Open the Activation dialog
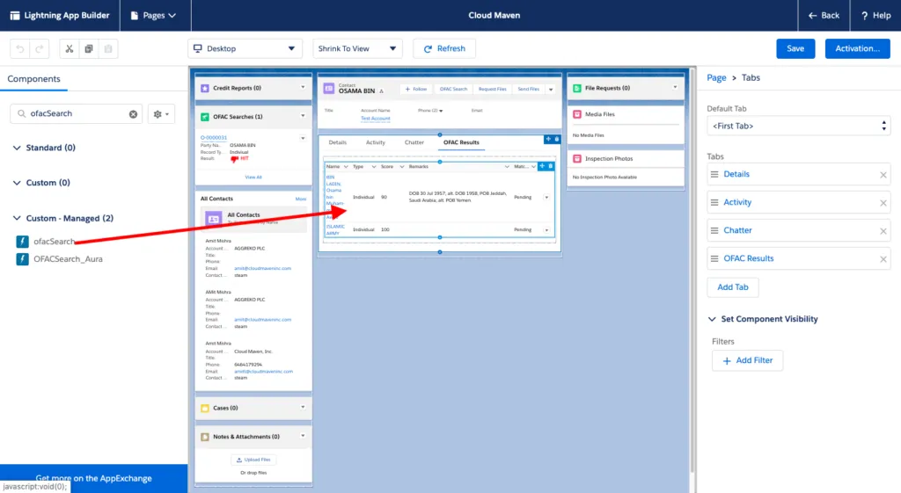901x493 pixels. tap(857, 49)
